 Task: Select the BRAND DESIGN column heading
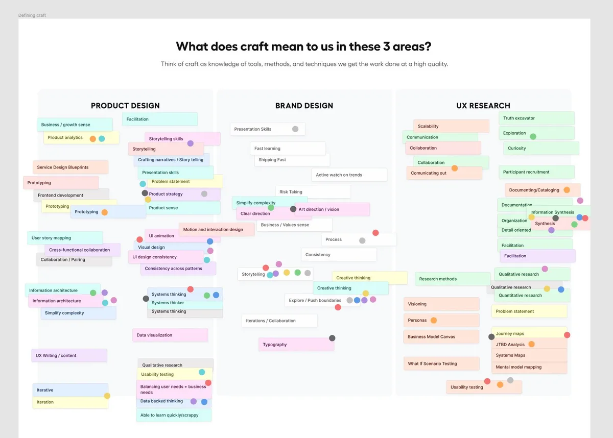(304, 106)
